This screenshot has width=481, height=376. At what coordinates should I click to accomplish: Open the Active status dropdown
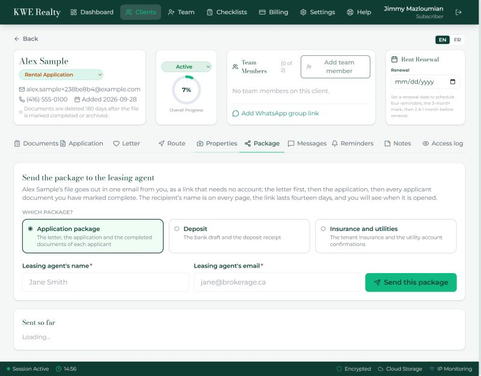tap(186, 67)
